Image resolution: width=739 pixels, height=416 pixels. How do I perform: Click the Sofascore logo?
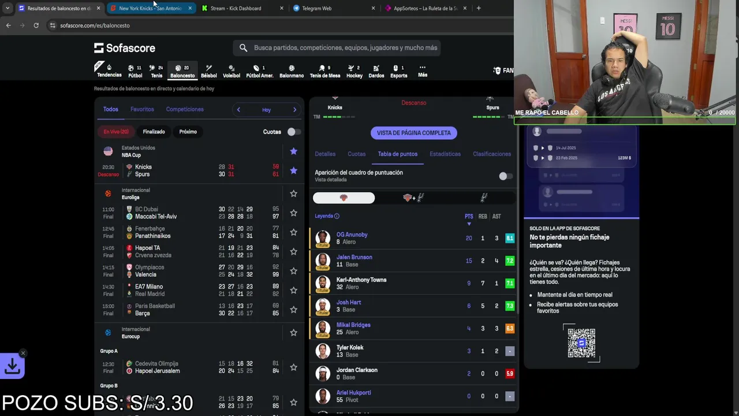tap(125, 48)
